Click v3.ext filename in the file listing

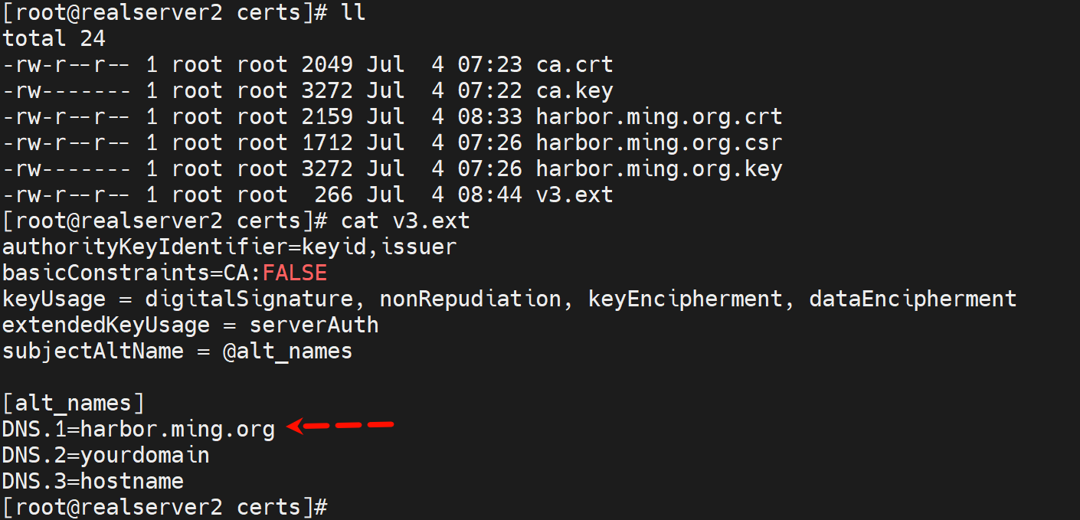click(x=574, y=195)
